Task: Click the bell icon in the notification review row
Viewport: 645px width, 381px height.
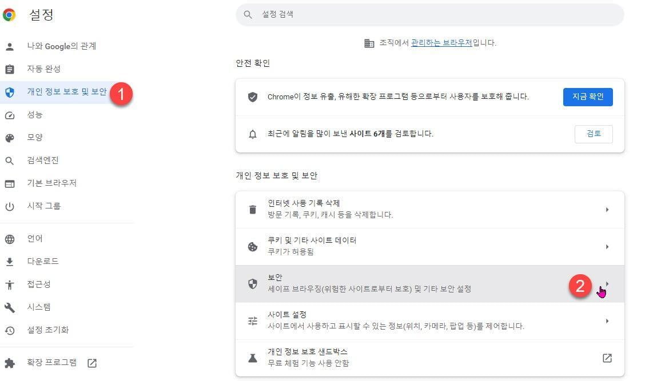Action: pos(253,134)
